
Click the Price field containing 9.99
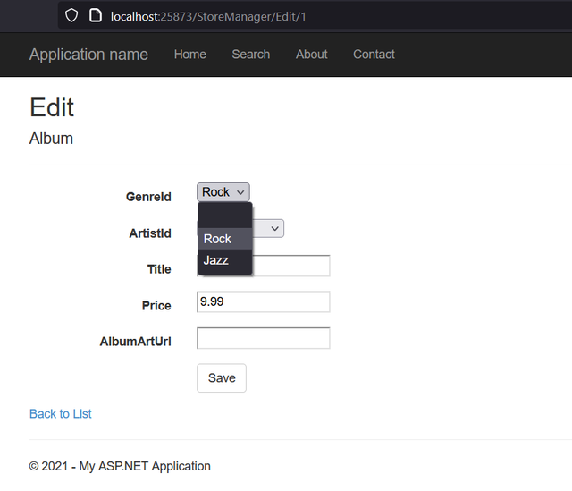tap(264, 302)
